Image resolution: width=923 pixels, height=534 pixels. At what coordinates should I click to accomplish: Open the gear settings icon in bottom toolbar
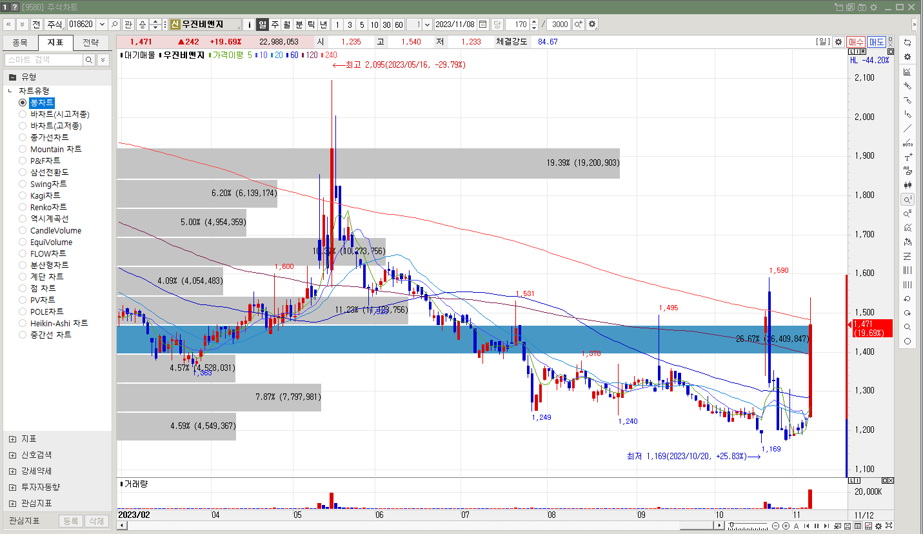pos(878,526)
